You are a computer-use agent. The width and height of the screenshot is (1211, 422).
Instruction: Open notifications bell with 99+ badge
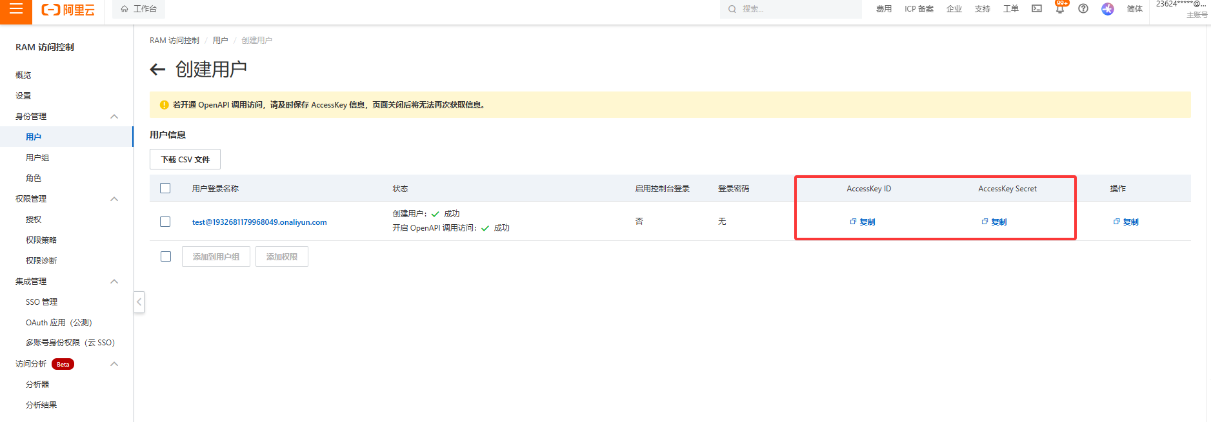click(1060, 8)
